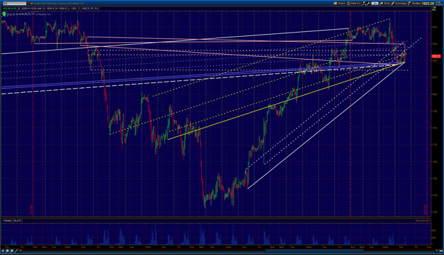Viewport: 444px width, 255px height.
Task: Open the Share menu in the chart toolbar
Action: coord(339,3)
